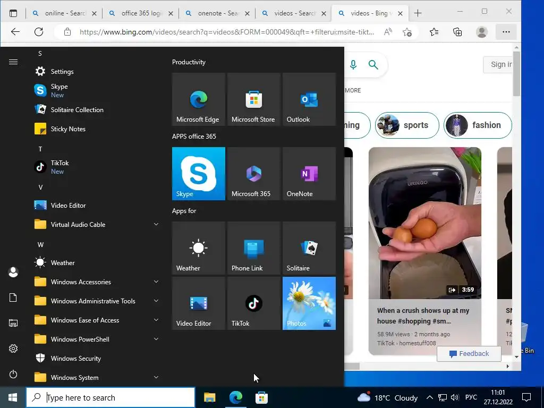Open File Explorer from taskbar
Image resolution: width=544 pixels, height=408 pixels.
[x=209, y=397]
